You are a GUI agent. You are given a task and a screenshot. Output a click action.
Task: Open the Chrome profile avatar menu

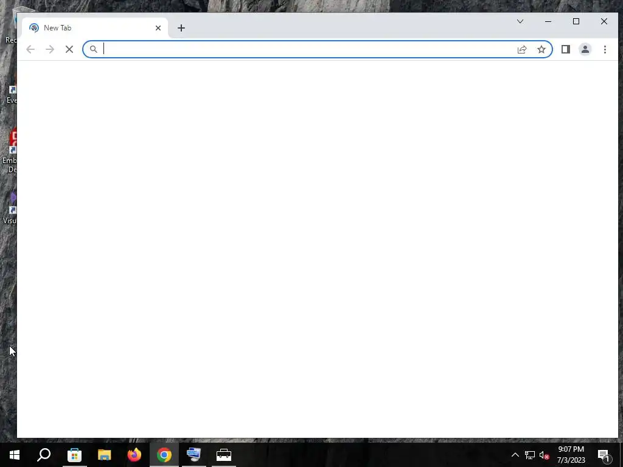pos(585,49)
